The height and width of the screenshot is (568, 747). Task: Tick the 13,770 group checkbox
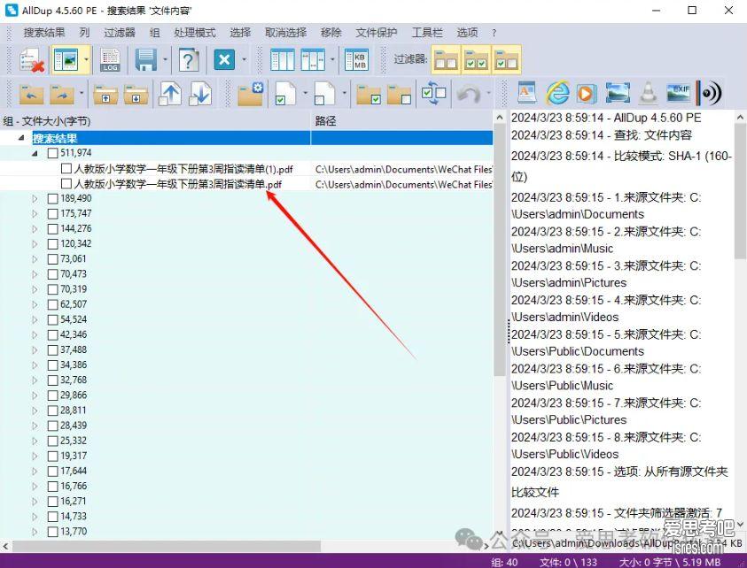pos(53,532)
